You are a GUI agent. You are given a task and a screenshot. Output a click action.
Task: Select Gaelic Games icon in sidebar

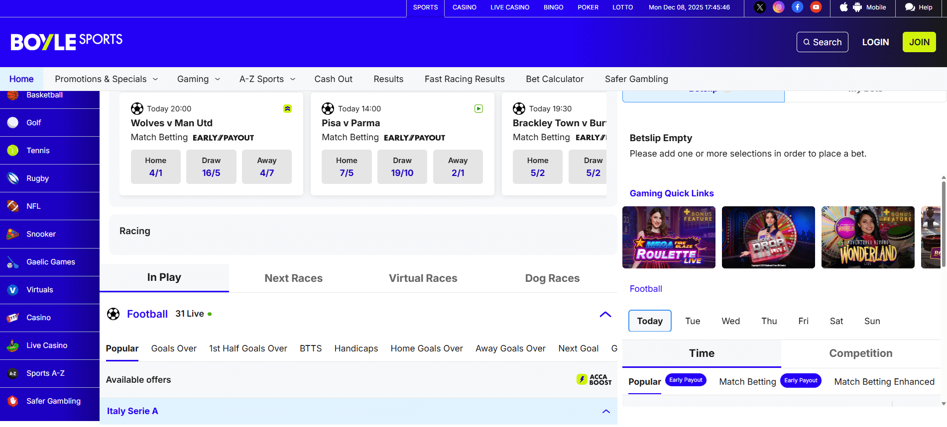point(13,262)
